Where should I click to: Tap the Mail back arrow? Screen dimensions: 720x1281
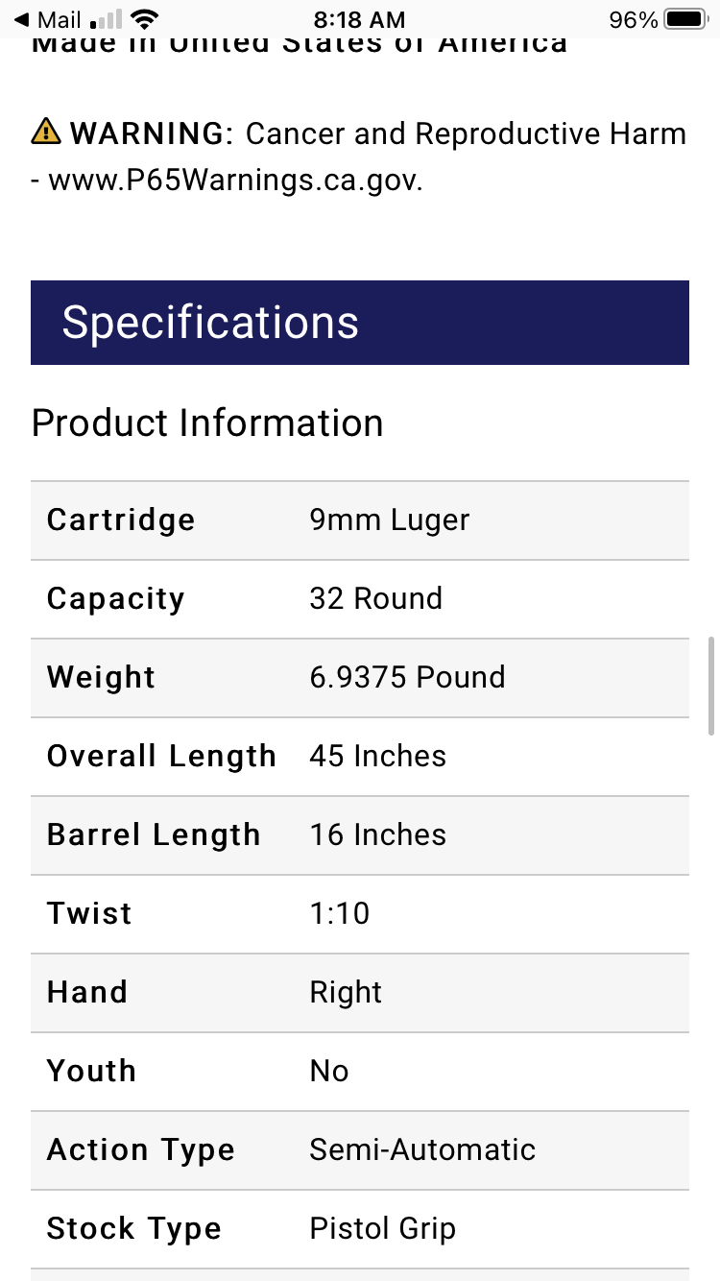point(21,19)
